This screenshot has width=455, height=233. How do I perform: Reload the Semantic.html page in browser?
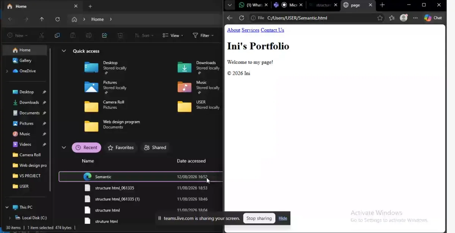tap(242, 18)
